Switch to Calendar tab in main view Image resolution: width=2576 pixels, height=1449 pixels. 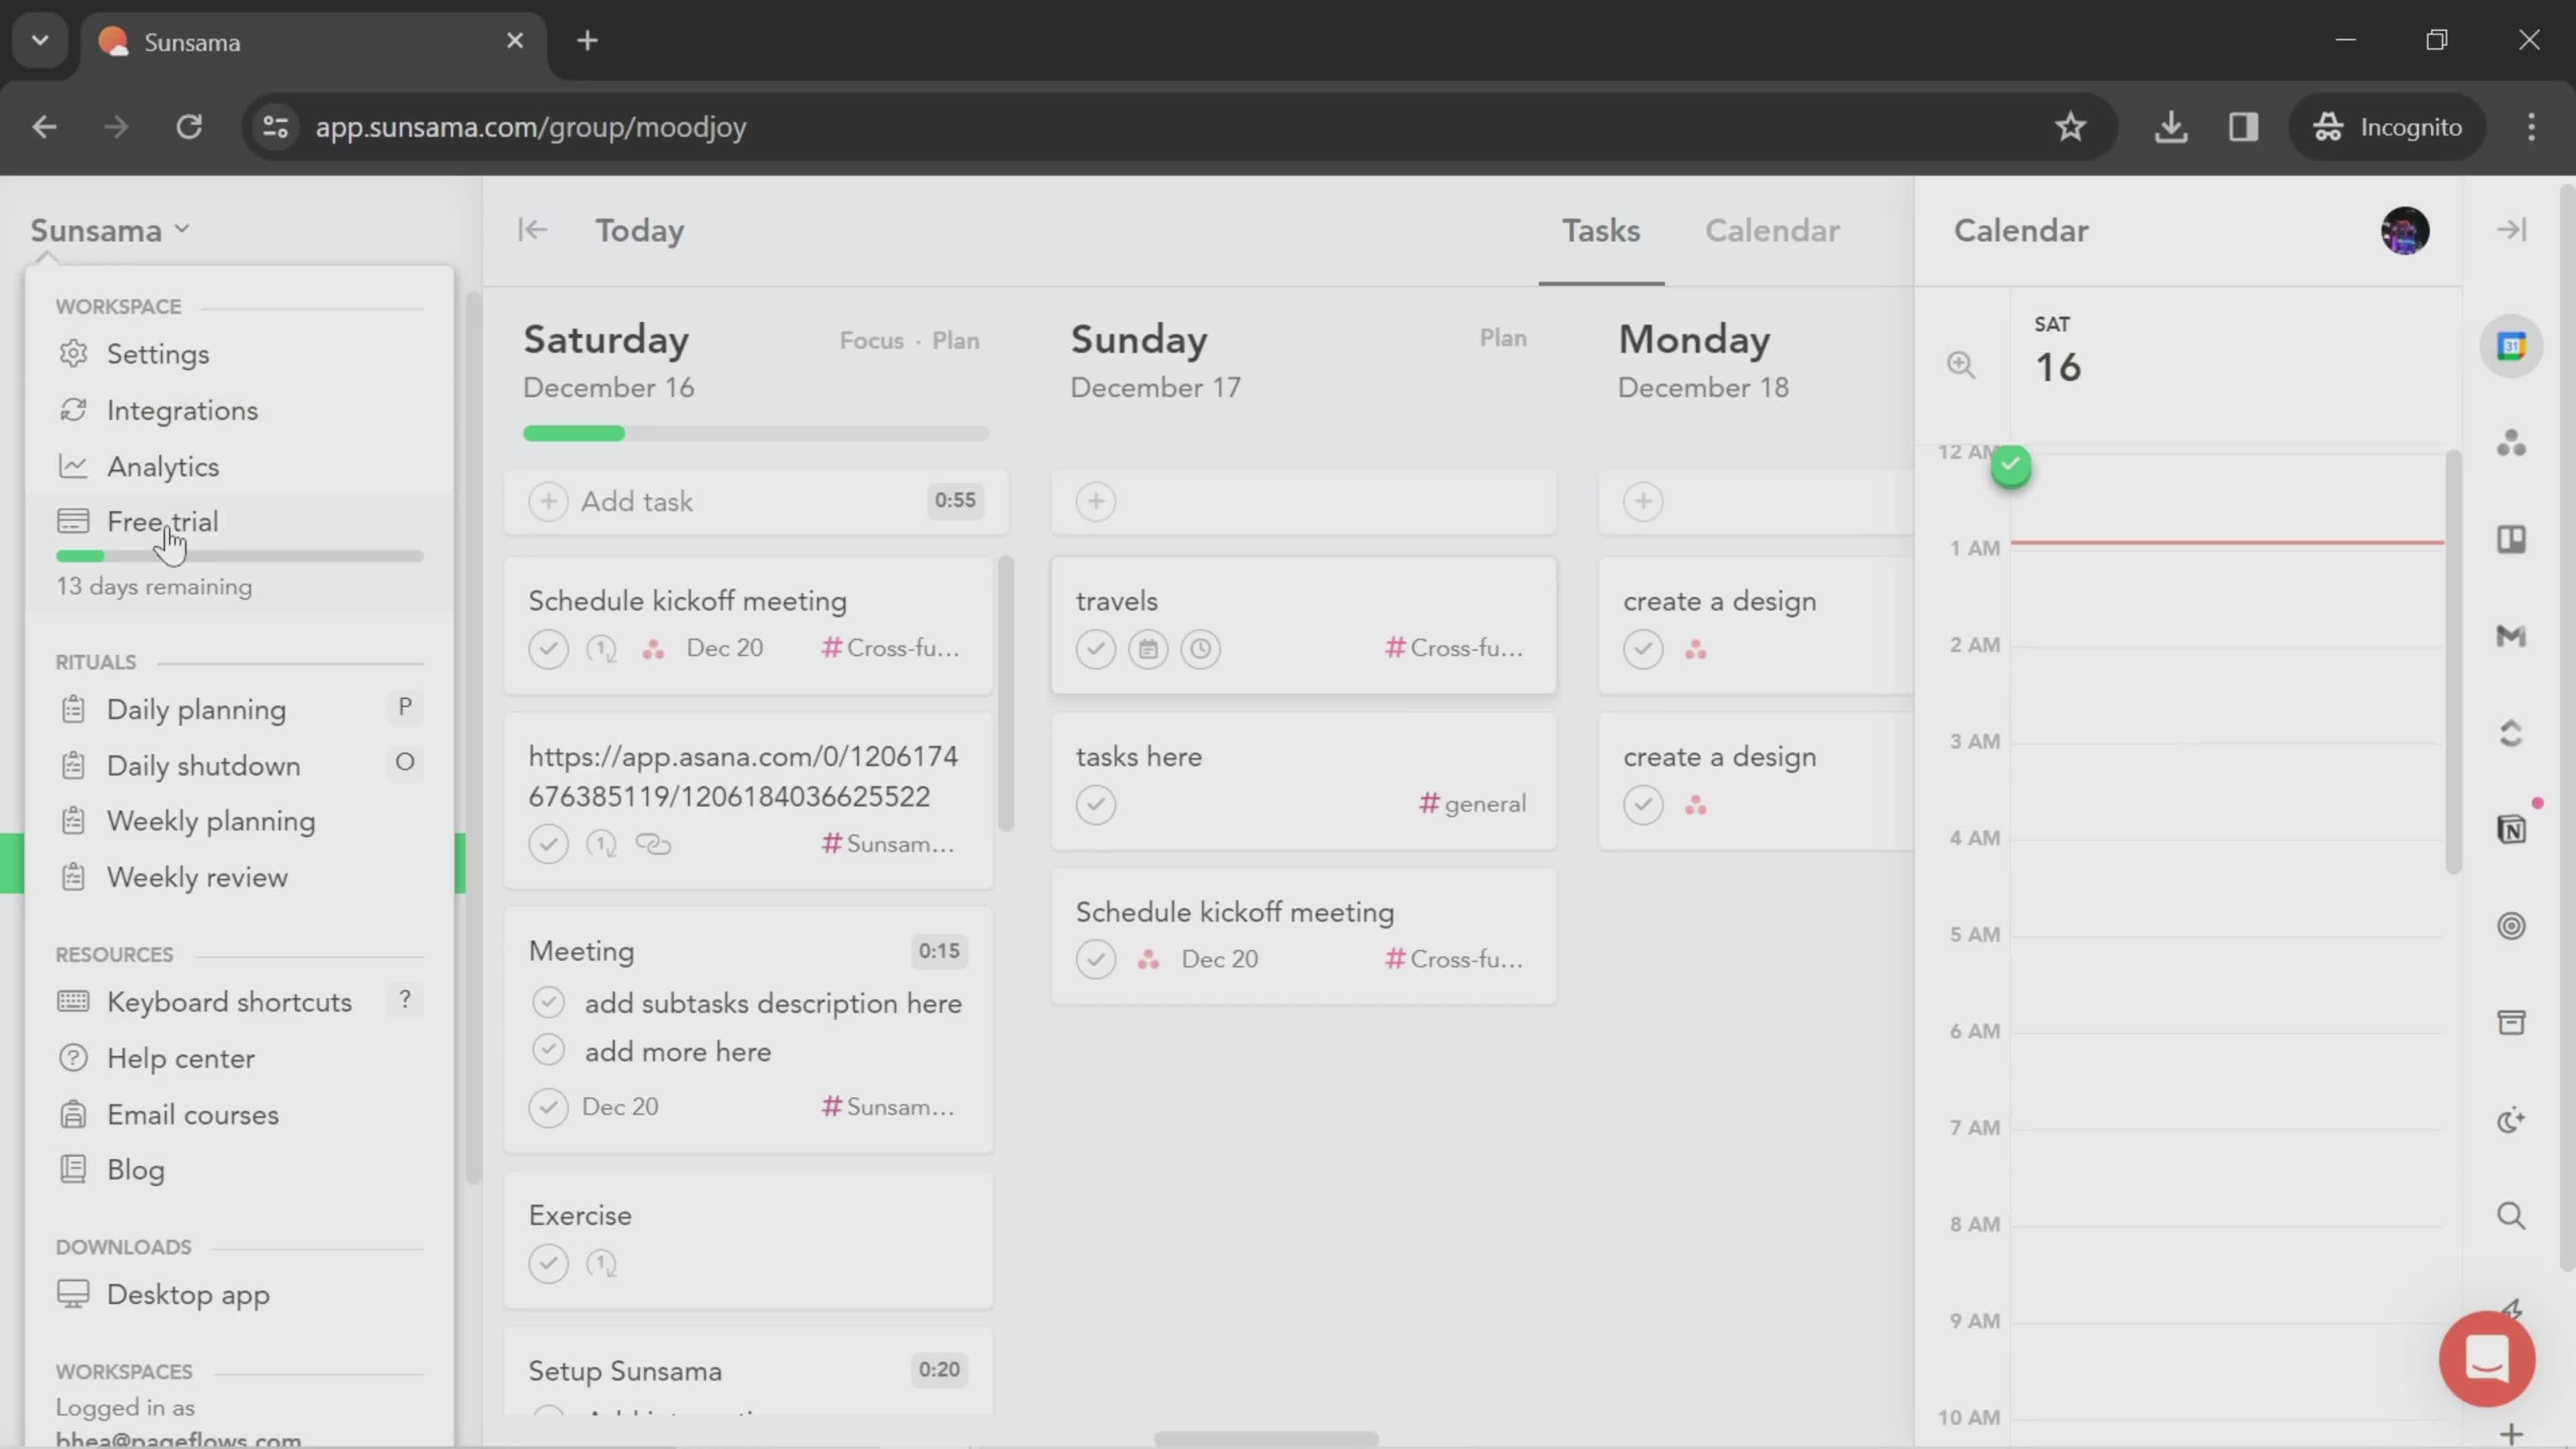(x=1771, y=230)
